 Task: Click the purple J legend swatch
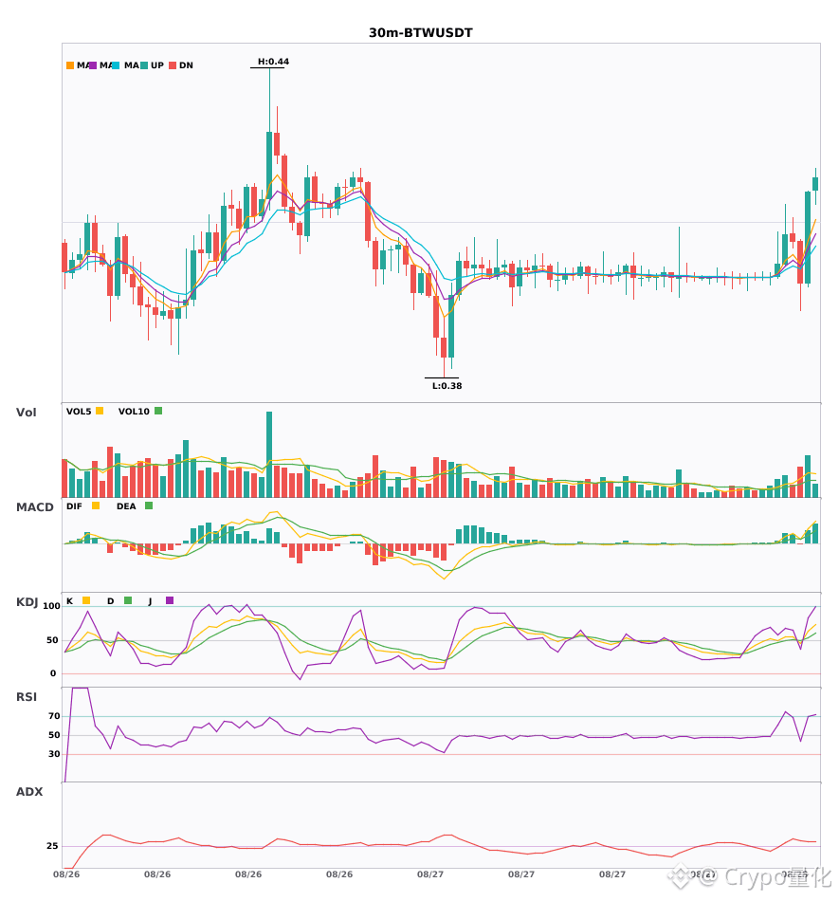pyautogui.click(x=170, y=600)
